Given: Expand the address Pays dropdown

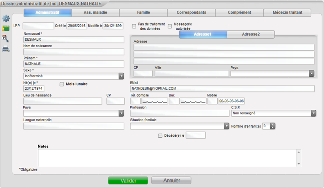Looking at the screenshot, I should tap(312, 73).
